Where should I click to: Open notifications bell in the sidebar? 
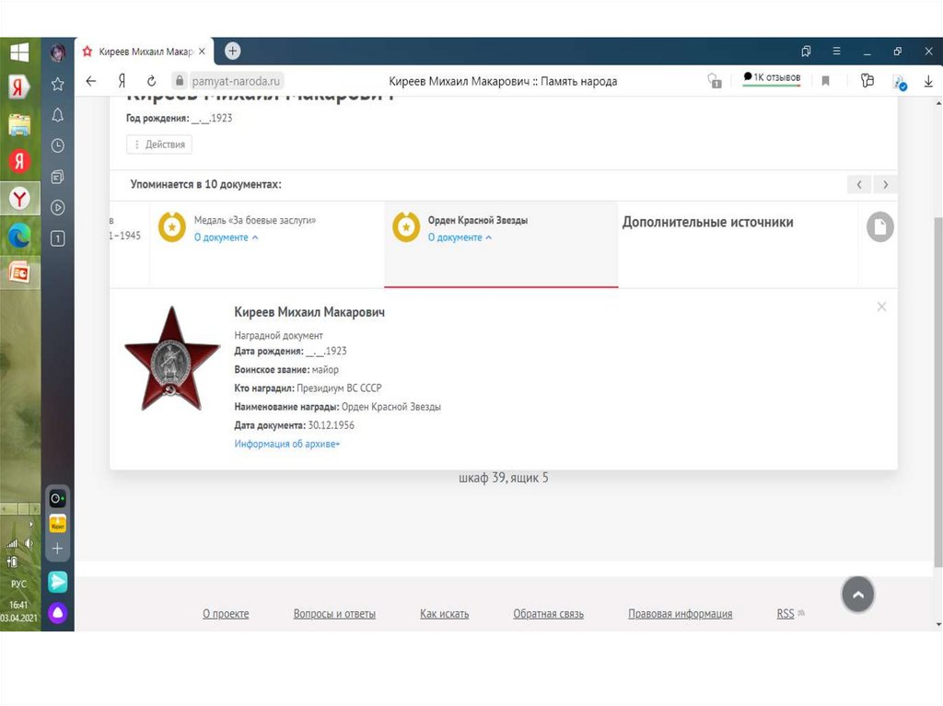(x=57, y=115)
